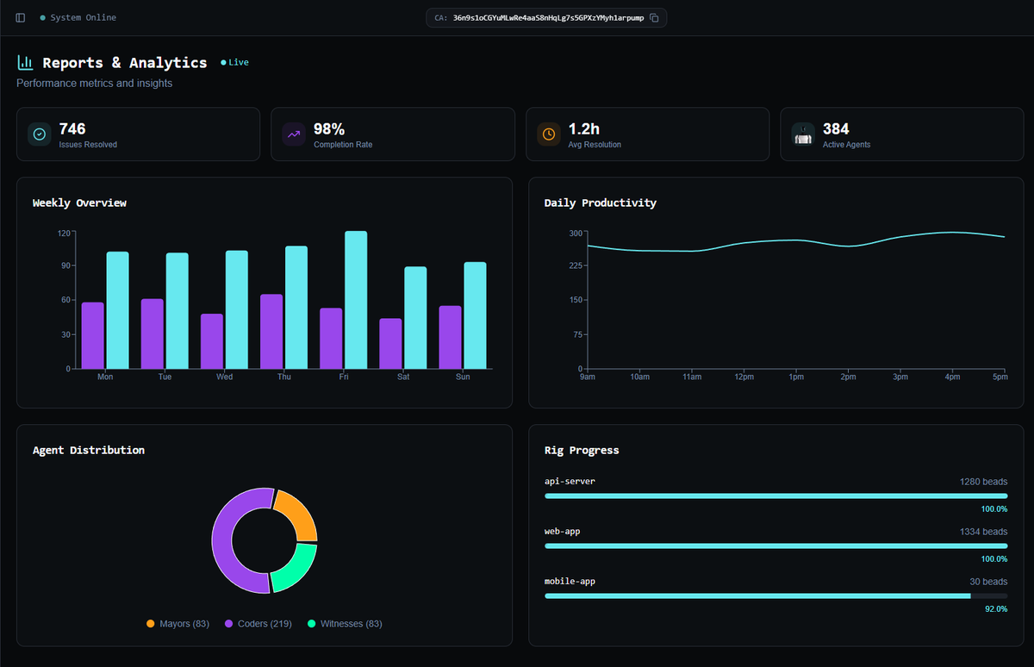Click the 9am axis label

click(587, 377)
